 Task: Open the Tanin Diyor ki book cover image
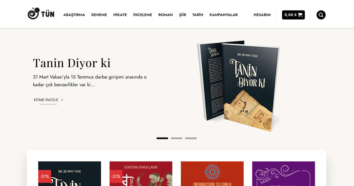238,86
